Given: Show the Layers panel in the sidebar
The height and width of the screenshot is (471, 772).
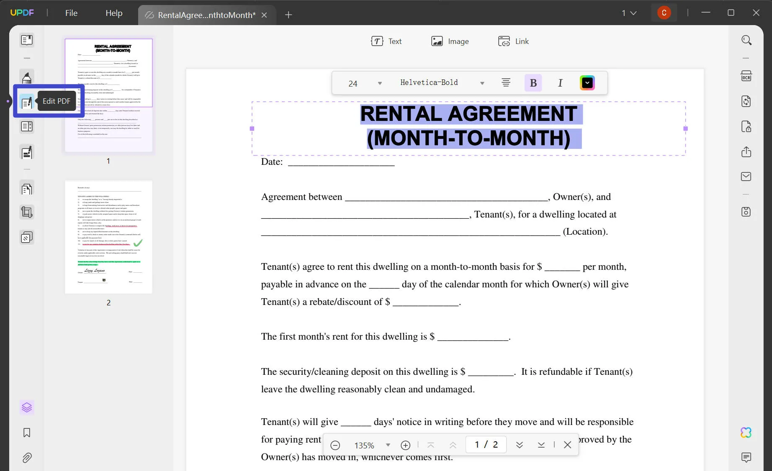Looking at the screenshot, I should pos(27,407).
